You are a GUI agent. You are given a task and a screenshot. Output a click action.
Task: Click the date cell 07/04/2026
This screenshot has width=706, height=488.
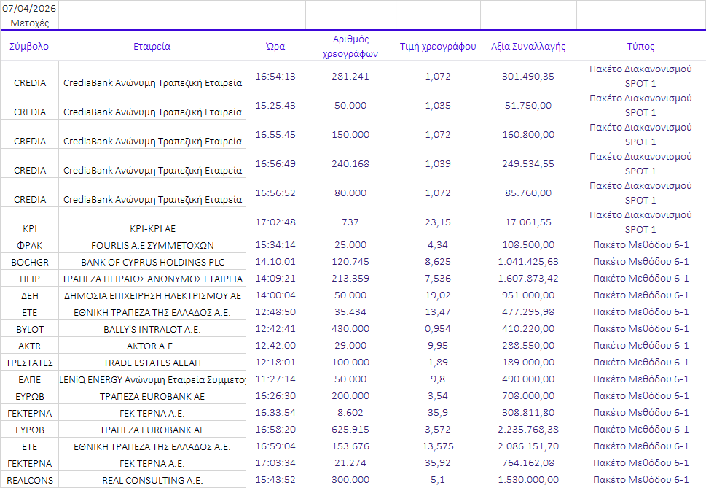29,8
